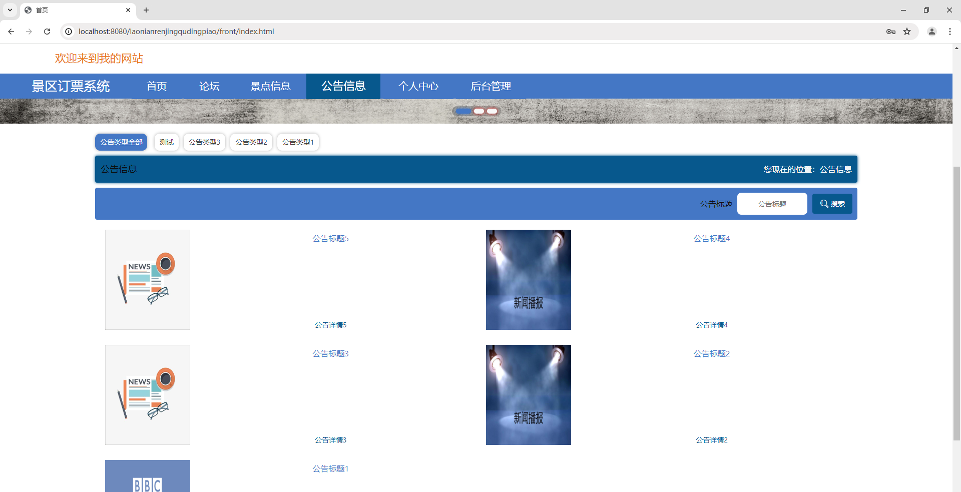This screenshot has height=492, width=961.
Task: Click the 公告详情2 text
Action: (x=712, y=440)
